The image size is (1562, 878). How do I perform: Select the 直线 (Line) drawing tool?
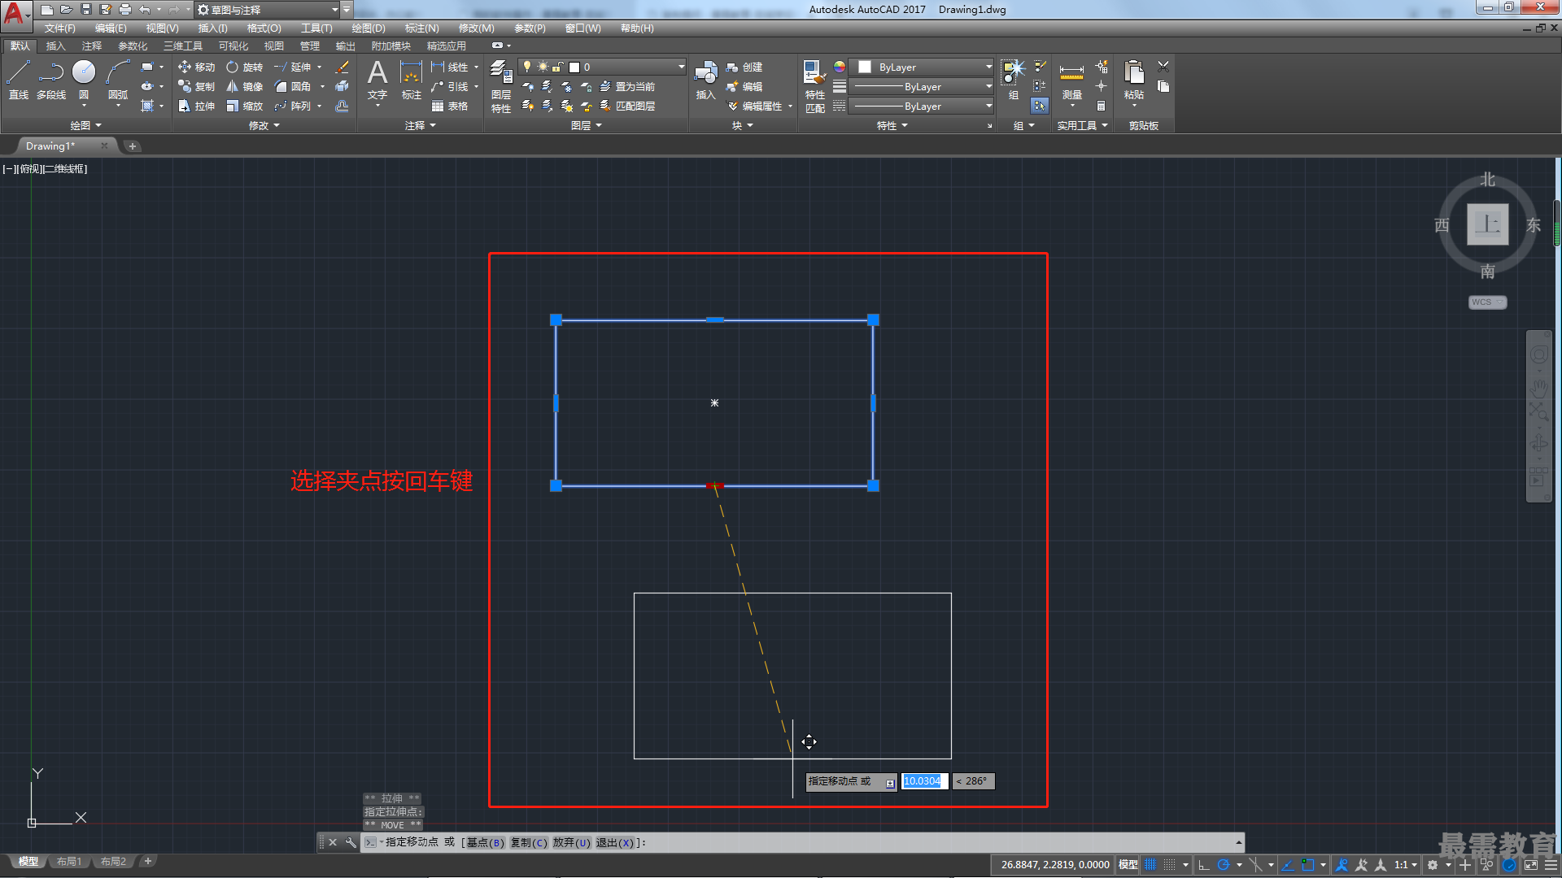point(18,80)
